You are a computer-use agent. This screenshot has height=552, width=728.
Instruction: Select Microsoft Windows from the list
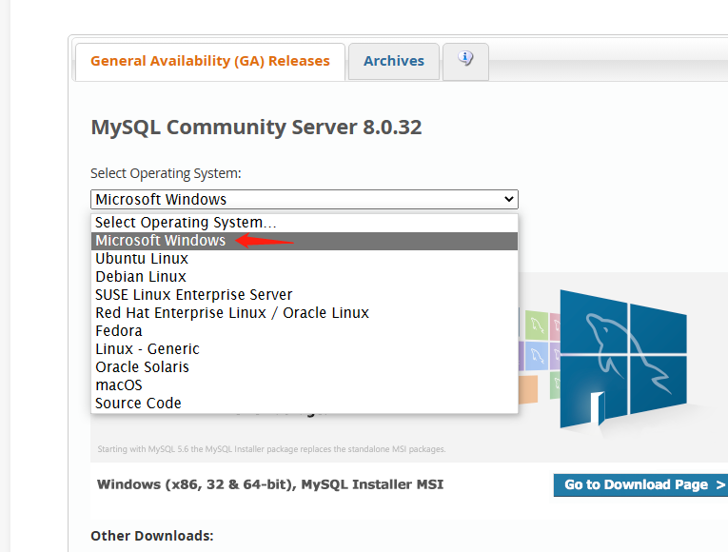point(305,241)
